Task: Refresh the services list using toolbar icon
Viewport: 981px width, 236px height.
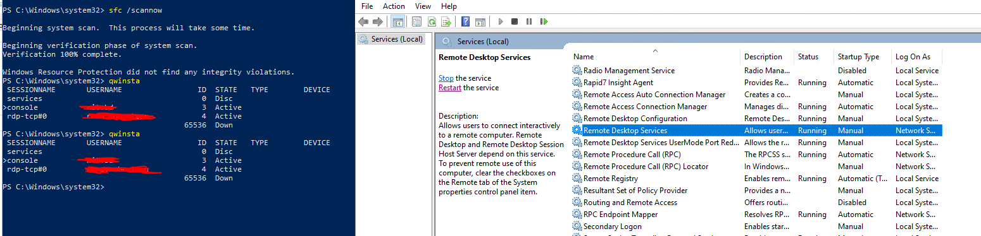Action: click(x=432, y=21)
